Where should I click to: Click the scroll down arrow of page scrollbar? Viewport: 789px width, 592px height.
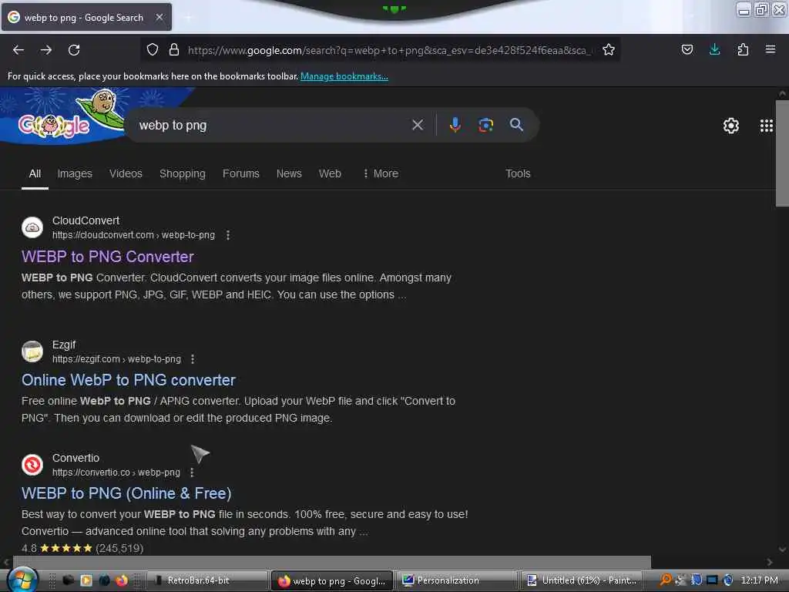(782, 549)
